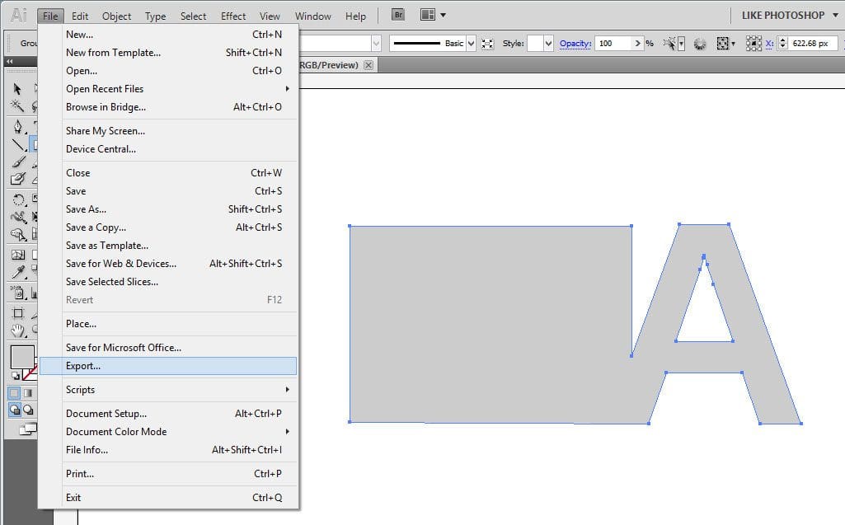Image resolution: width=845 pixels, height=525 pixels.
Task: Open Select Similar options dropdown arrow
Action: click(681, 44)
